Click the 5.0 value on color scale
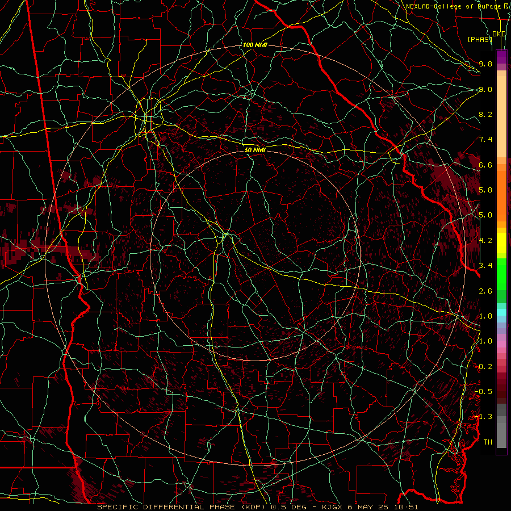Screen dimensions: 511x511 pos(485,215)
